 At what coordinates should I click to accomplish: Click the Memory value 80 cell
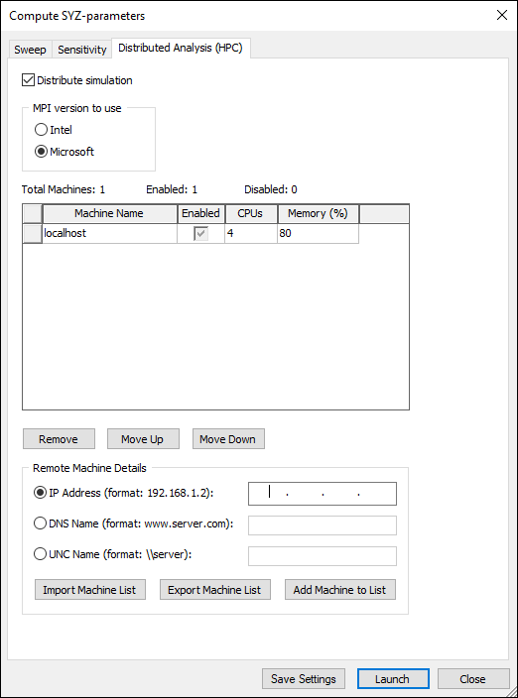point(318,233)
